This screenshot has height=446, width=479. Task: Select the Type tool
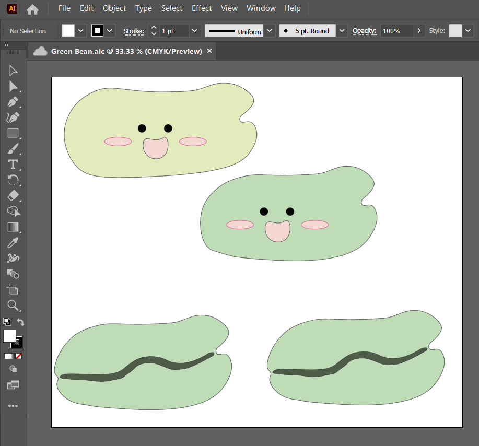point(13,165)
